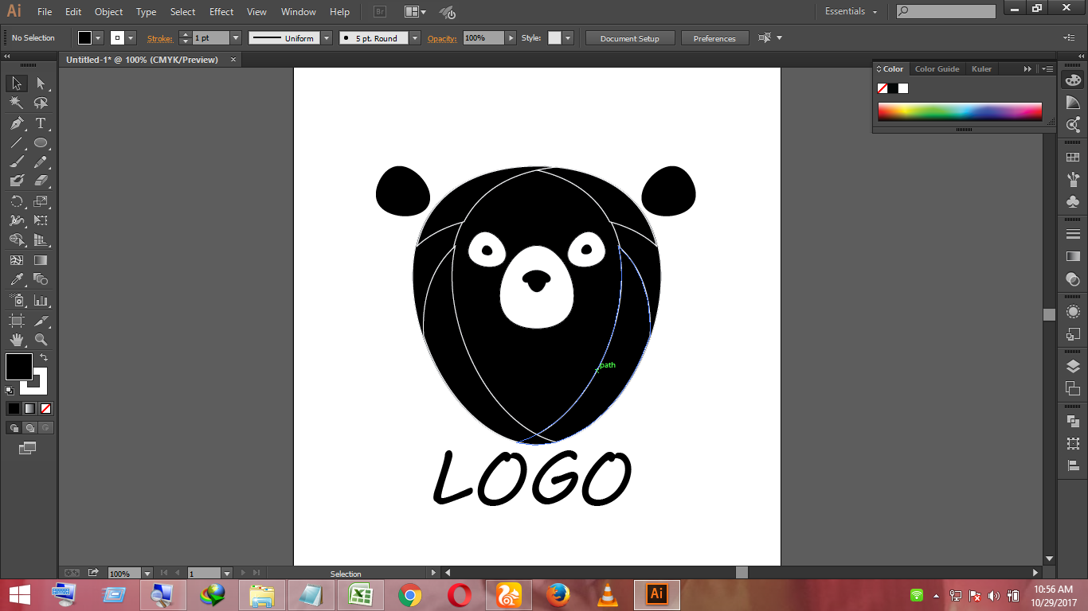Open 5 pt. Round brush dropdown

[415, 38]
